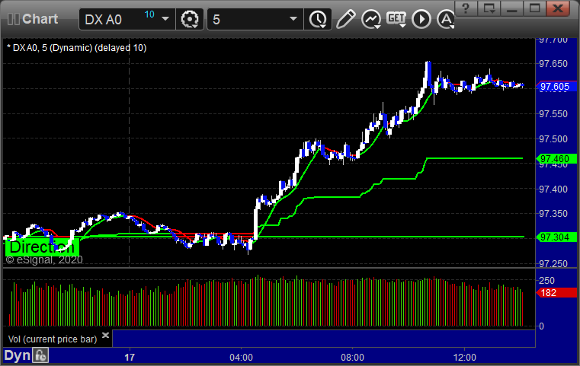
Task: Close the Vol current price bar tab
Action: coord(106,335)
